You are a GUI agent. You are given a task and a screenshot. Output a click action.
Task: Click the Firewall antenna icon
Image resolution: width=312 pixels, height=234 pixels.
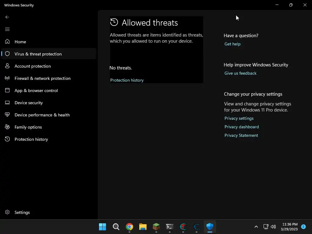(x=7, y=78)
